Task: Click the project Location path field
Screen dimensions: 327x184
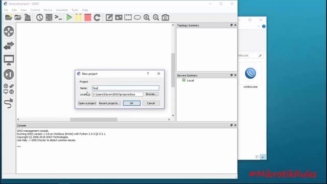Action: click(x=118, y=94)
